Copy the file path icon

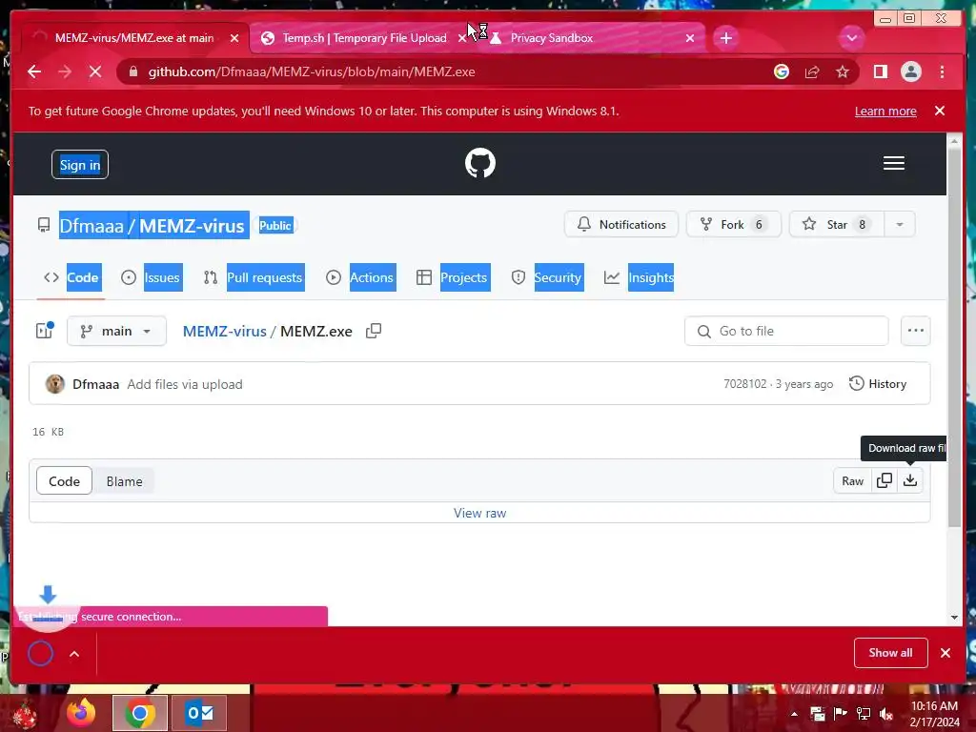(374, 331)
